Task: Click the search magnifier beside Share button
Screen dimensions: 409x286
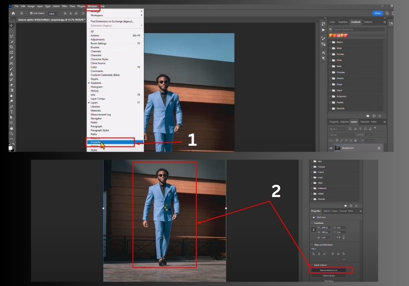Action: coord(387,13)
